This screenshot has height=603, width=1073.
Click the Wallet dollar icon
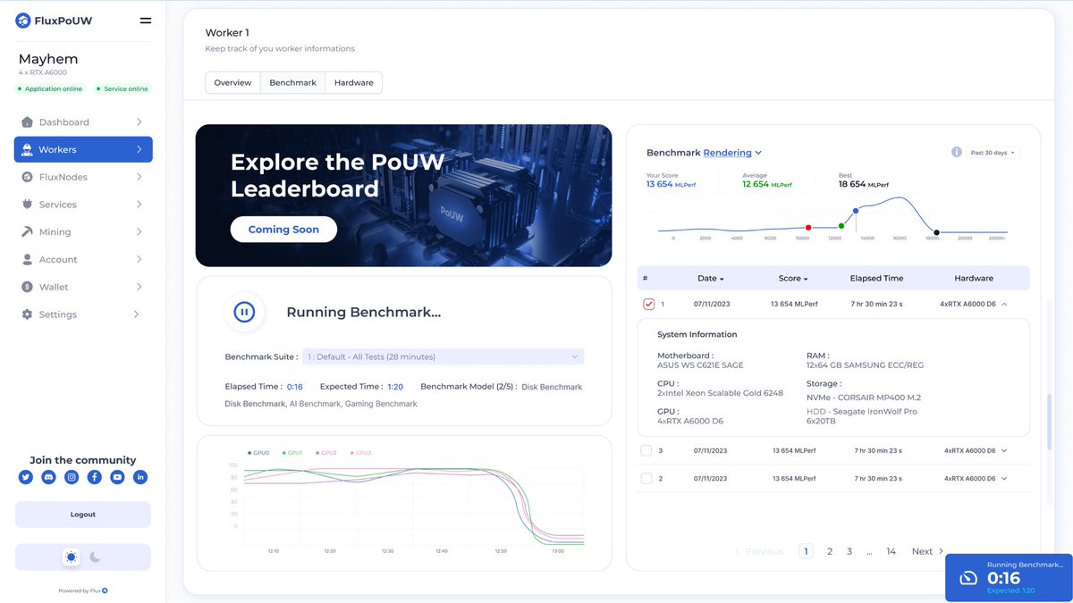[x=28, y=287]
